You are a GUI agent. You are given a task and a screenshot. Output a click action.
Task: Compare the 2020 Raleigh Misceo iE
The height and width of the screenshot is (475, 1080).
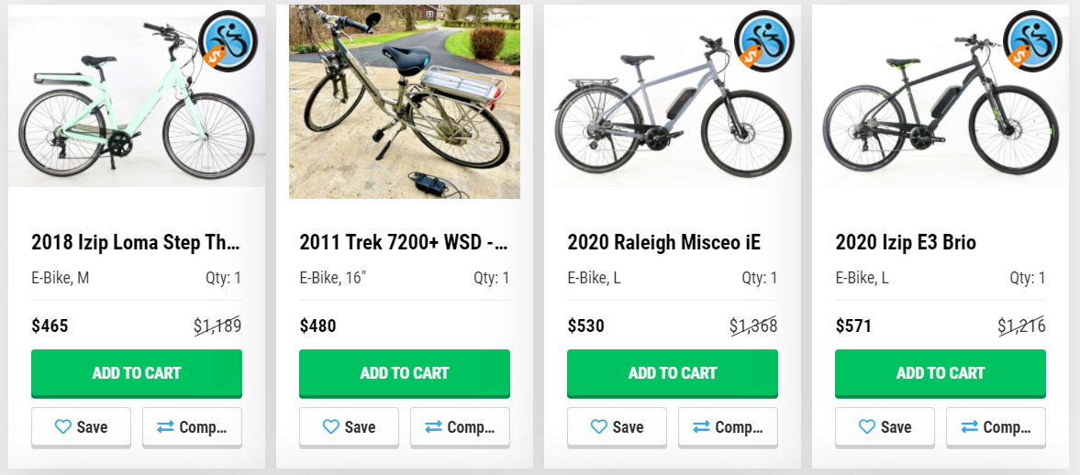coord(728,427)
